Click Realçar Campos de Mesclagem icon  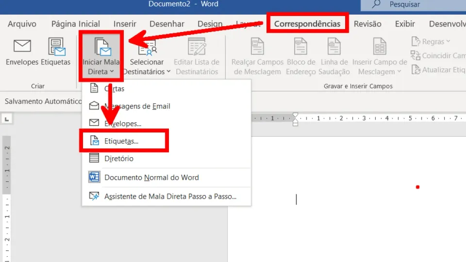(257, 46)
